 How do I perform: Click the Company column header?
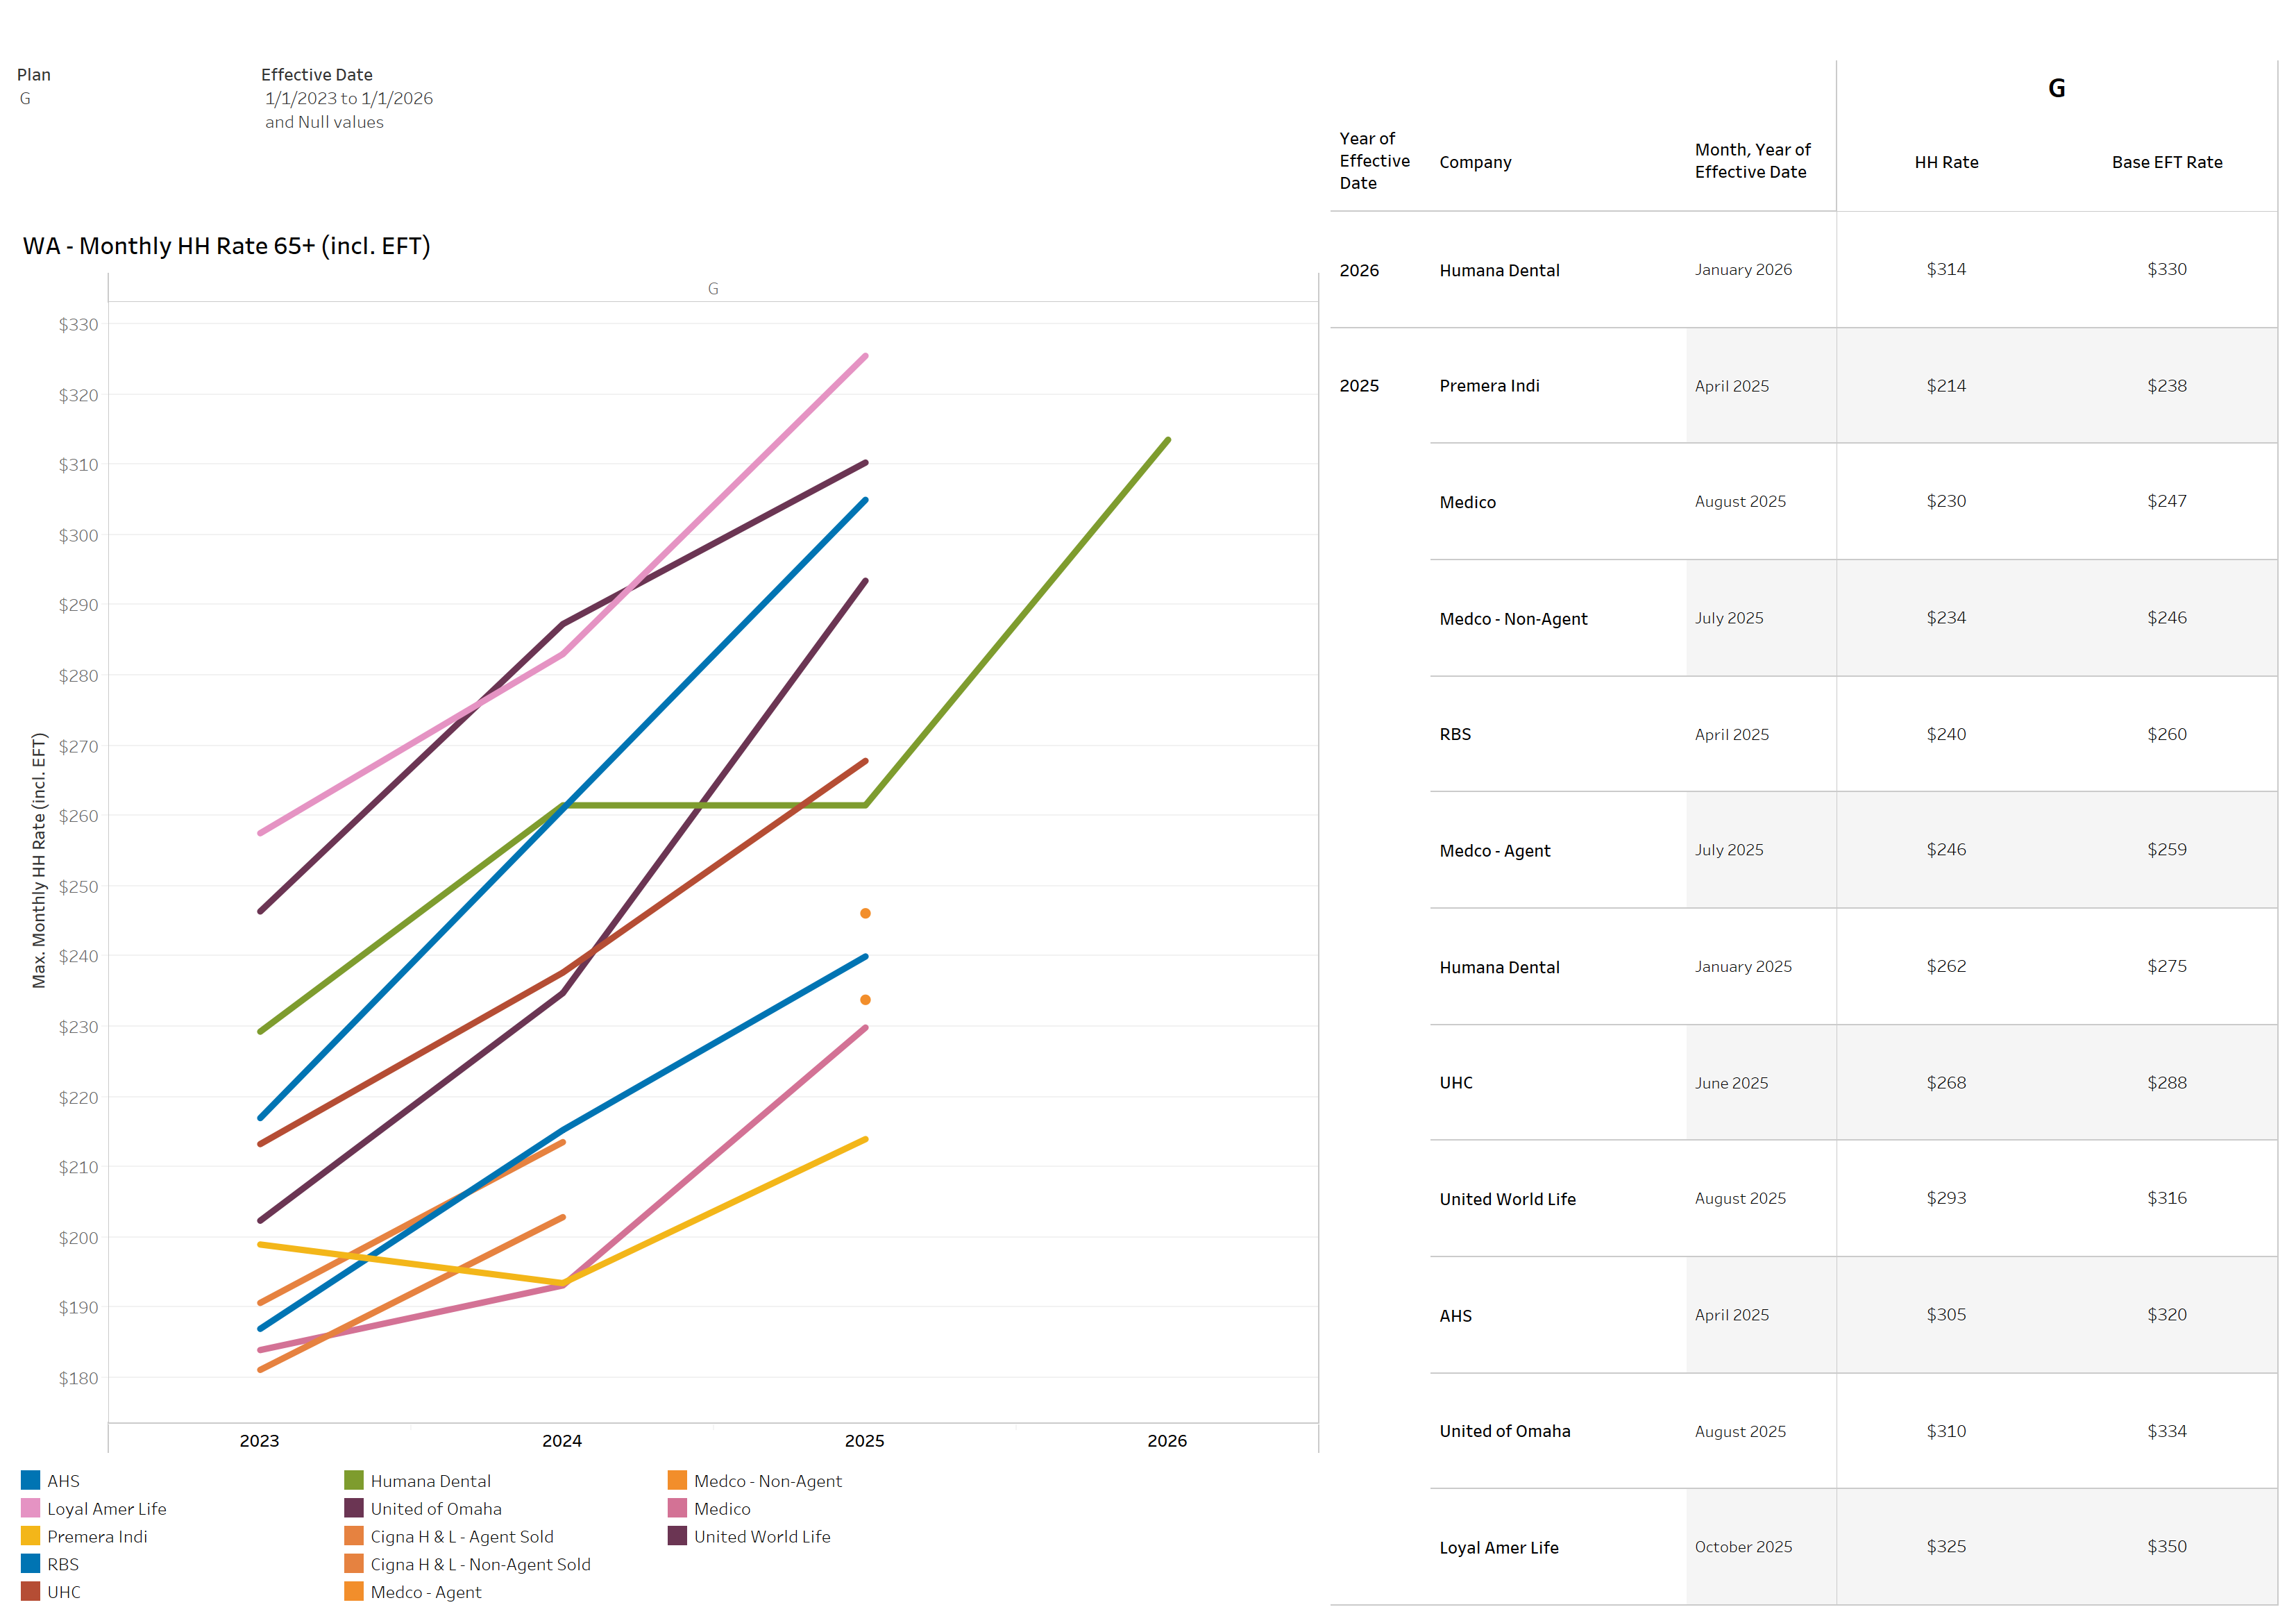pos(1475,162)
